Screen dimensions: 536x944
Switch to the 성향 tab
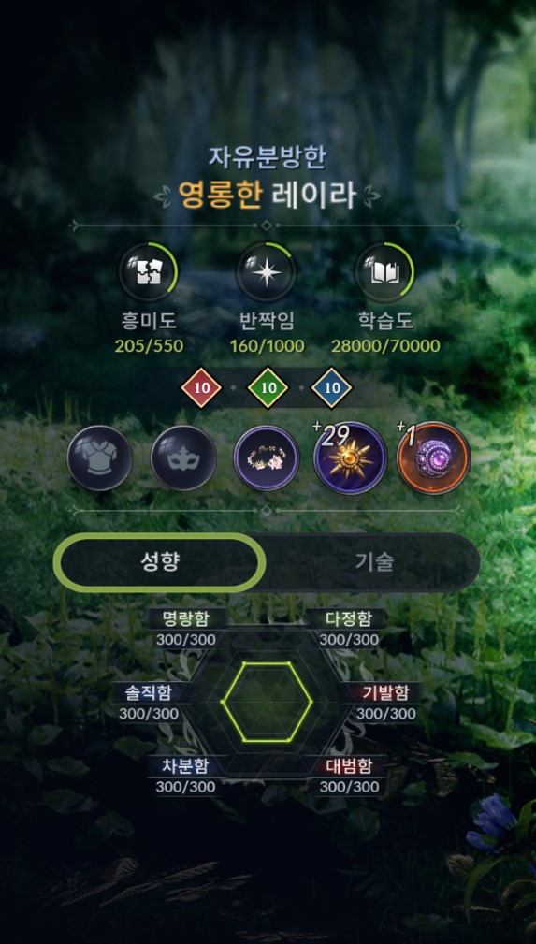coord(160,562)
